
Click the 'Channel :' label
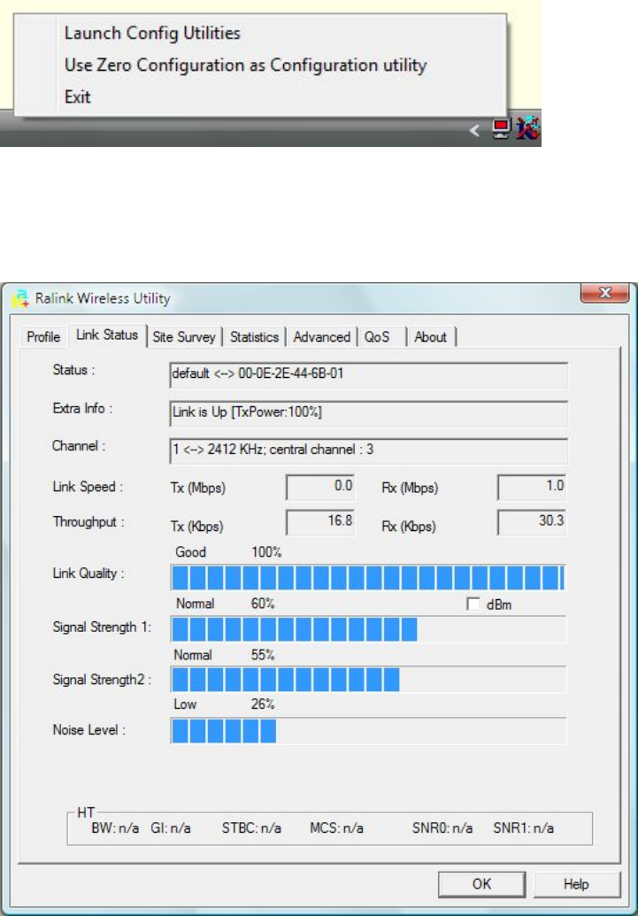[x=79, y=446]
